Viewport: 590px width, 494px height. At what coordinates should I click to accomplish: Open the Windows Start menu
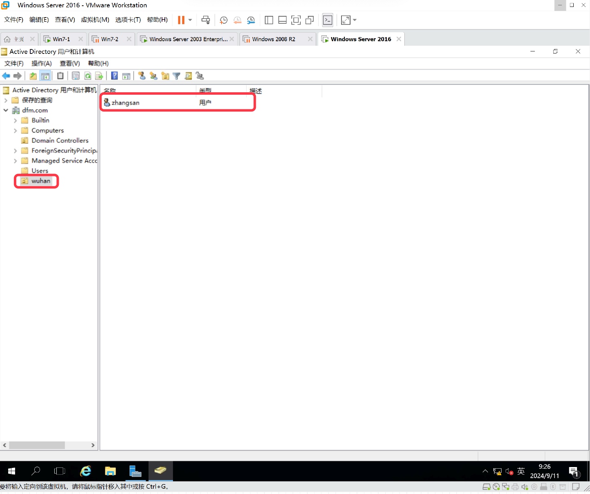(11, 471)
